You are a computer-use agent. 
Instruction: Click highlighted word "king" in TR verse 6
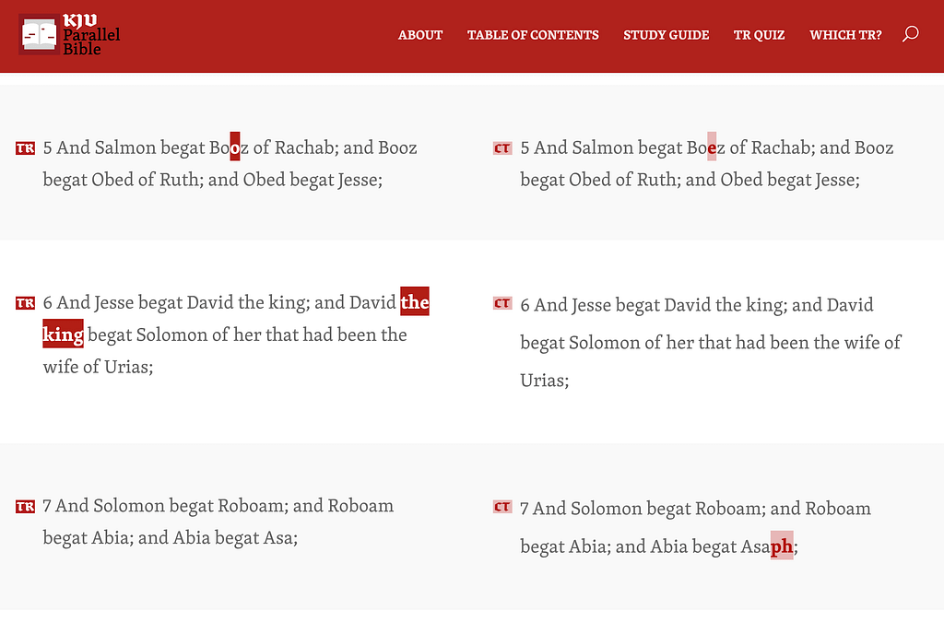[64, 334]
